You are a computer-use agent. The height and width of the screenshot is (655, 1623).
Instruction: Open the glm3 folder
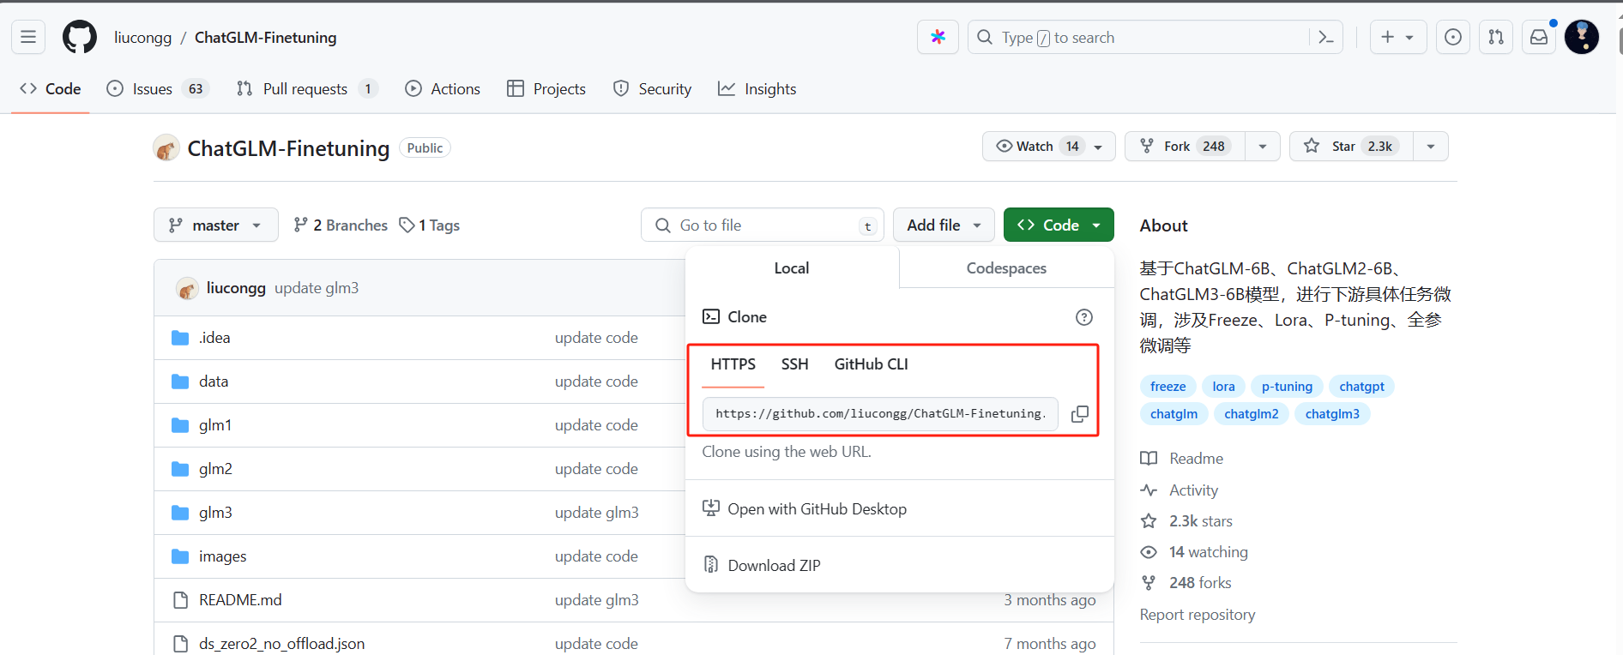(215, 513)
